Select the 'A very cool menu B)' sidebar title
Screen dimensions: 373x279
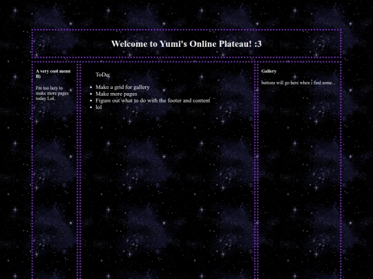(53, 74)
